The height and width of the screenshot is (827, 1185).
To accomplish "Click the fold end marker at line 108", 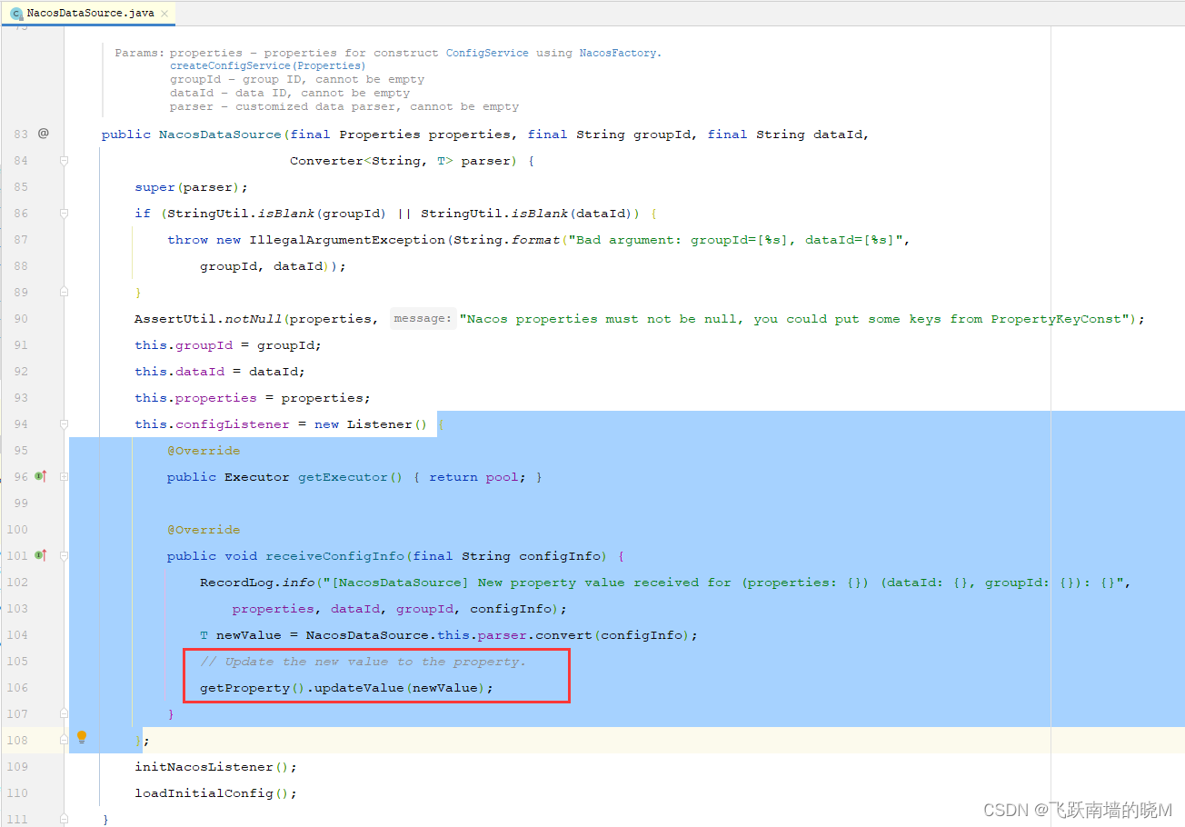I will 65,740.
